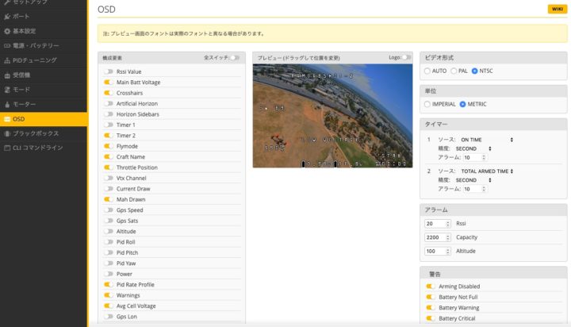Click the 電源・バッテリー battery icon
This screenshot has height=327, width=571.
coord(8,45)
